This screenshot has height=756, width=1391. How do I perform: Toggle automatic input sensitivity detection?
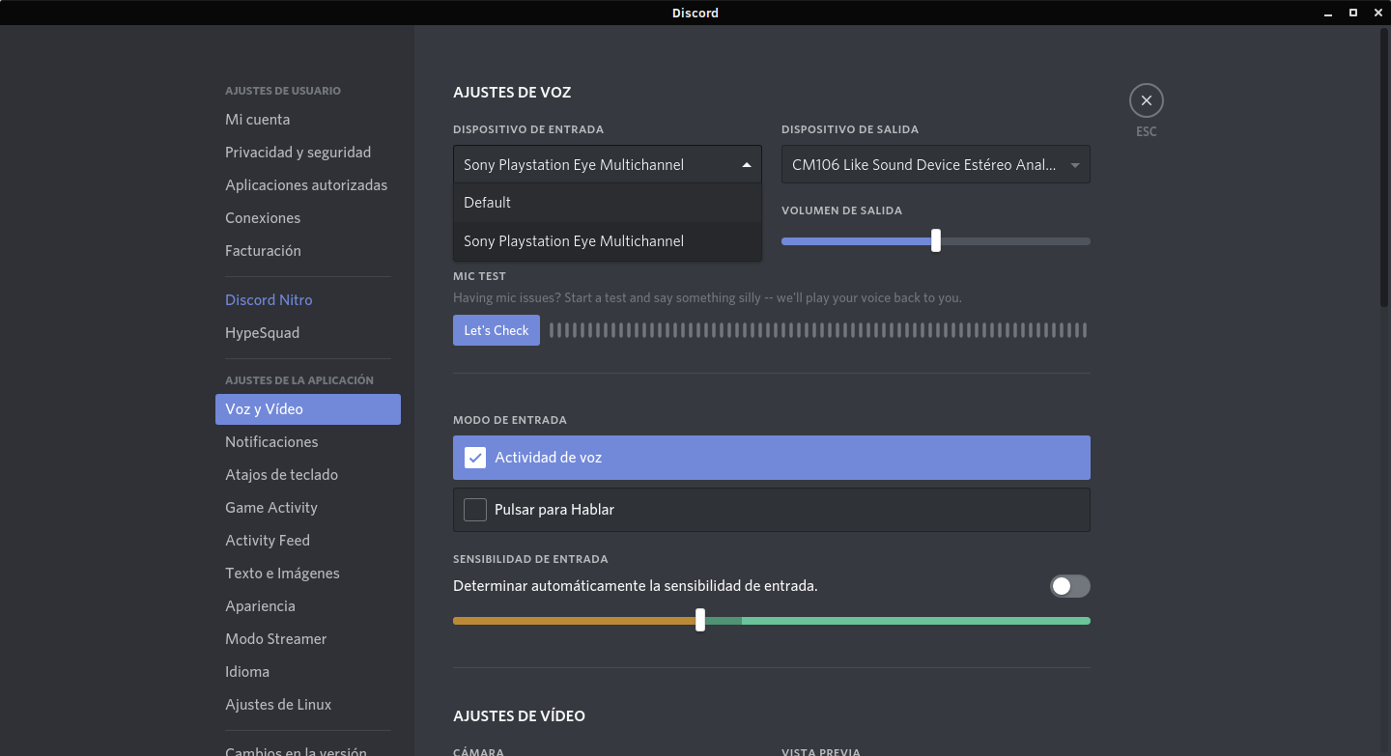pos(1069,586)
